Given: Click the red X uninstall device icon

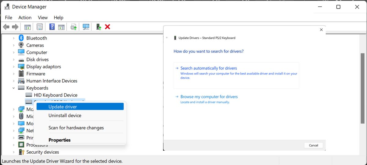Looking at the screenshot, I should coord(107,27).
